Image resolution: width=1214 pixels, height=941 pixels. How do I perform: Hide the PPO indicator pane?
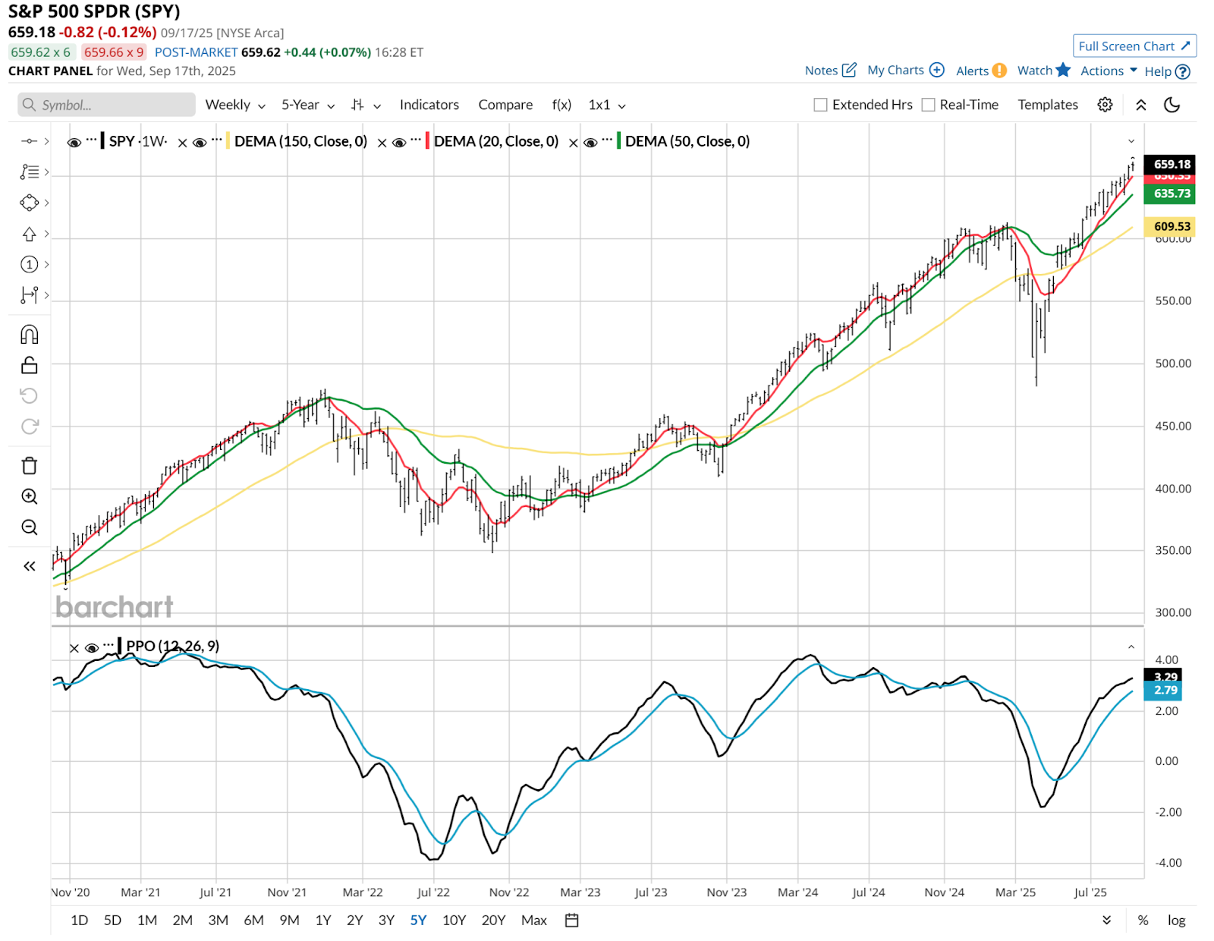(x=92, y=648)
